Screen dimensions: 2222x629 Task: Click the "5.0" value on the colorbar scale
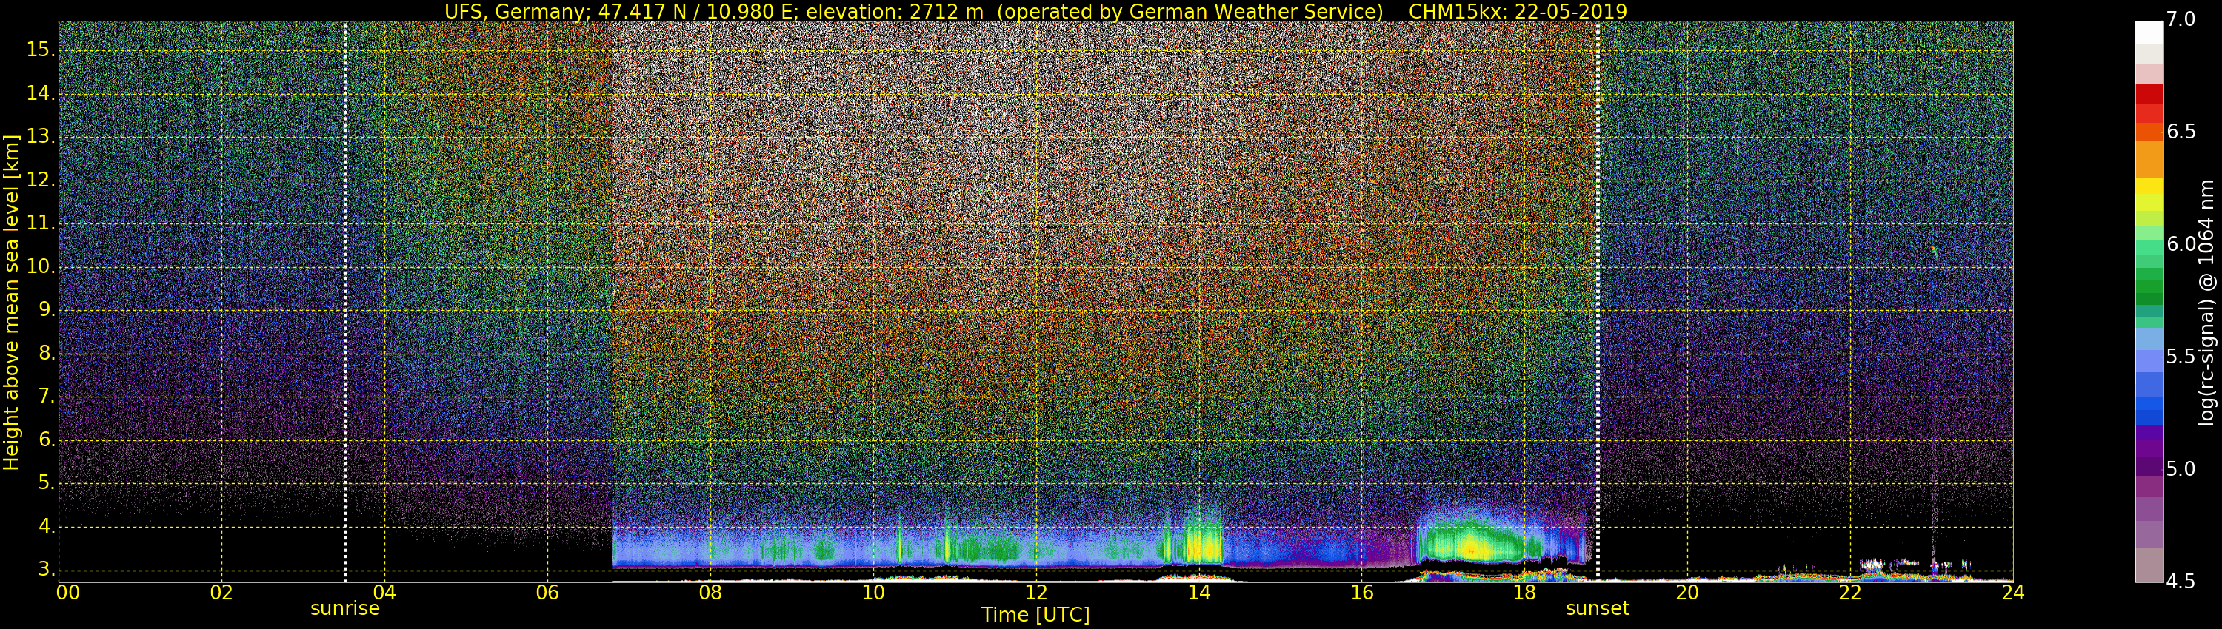click(2181, 470)
